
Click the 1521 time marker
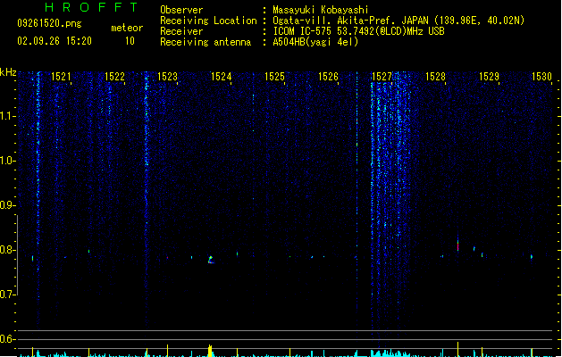pos(61,77)
